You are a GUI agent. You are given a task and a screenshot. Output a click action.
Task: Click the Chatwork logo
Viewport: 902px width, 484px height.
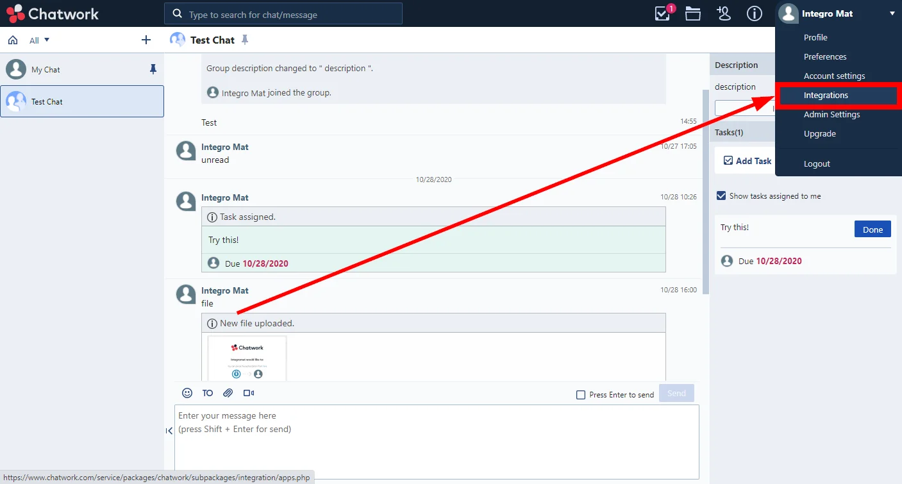[53, 13]
